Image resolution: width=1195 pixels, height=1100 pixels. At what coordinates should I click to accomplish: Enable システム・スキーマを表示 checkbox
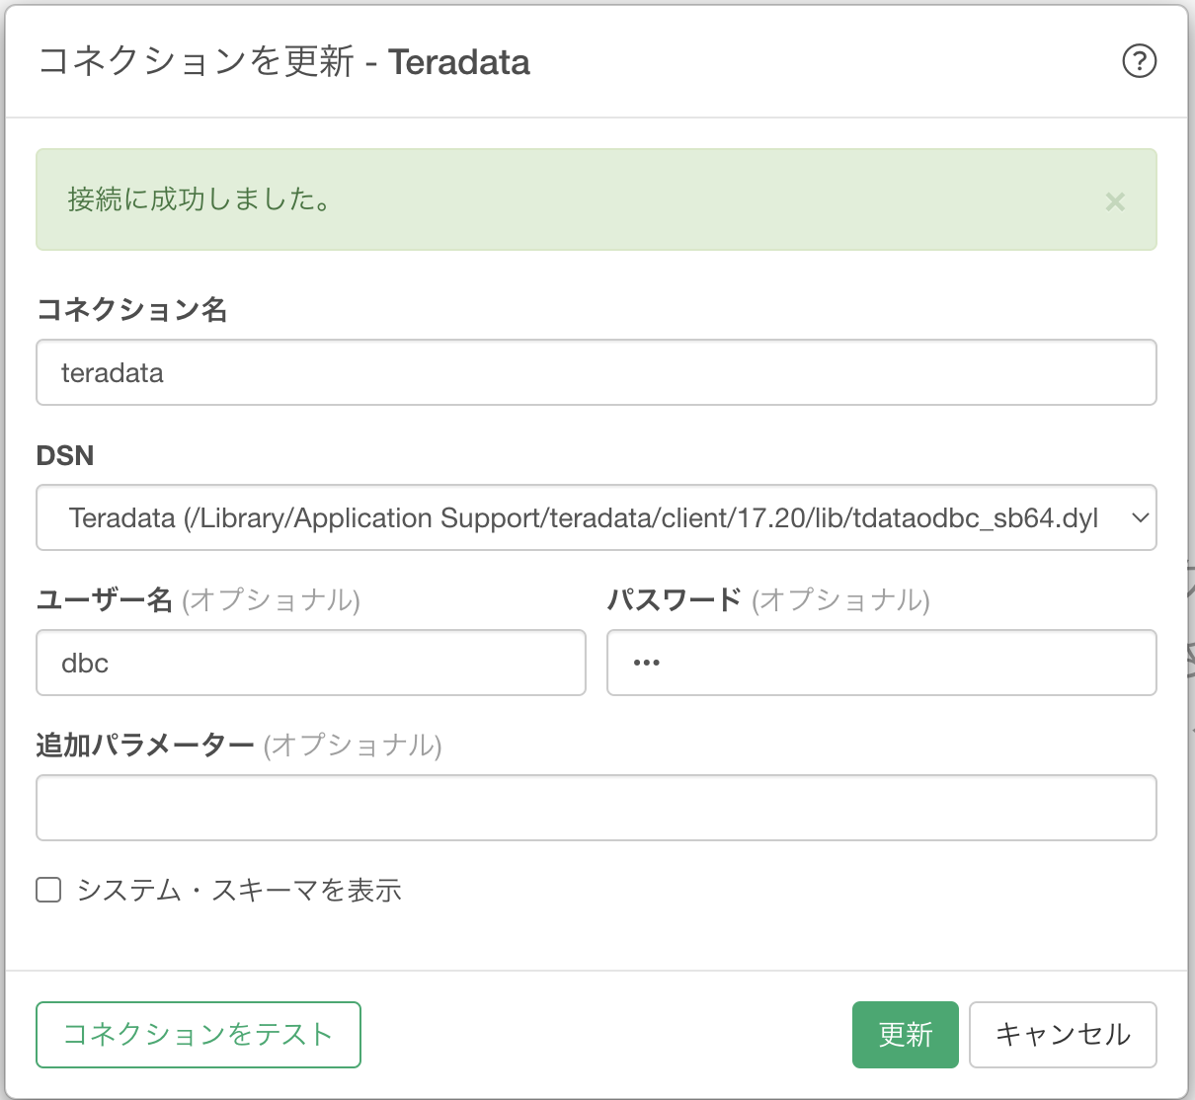48,890
